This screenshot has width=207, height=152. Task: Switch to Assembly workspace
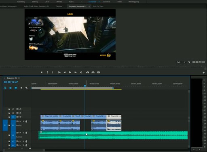coord(21,2)
